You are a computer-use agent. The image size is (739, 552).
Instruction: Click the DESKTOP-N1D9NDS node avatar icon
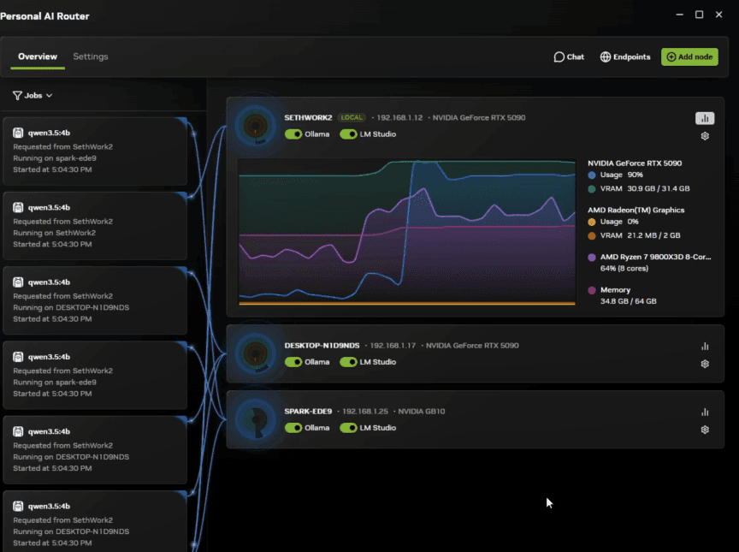(x=256, y=354)
